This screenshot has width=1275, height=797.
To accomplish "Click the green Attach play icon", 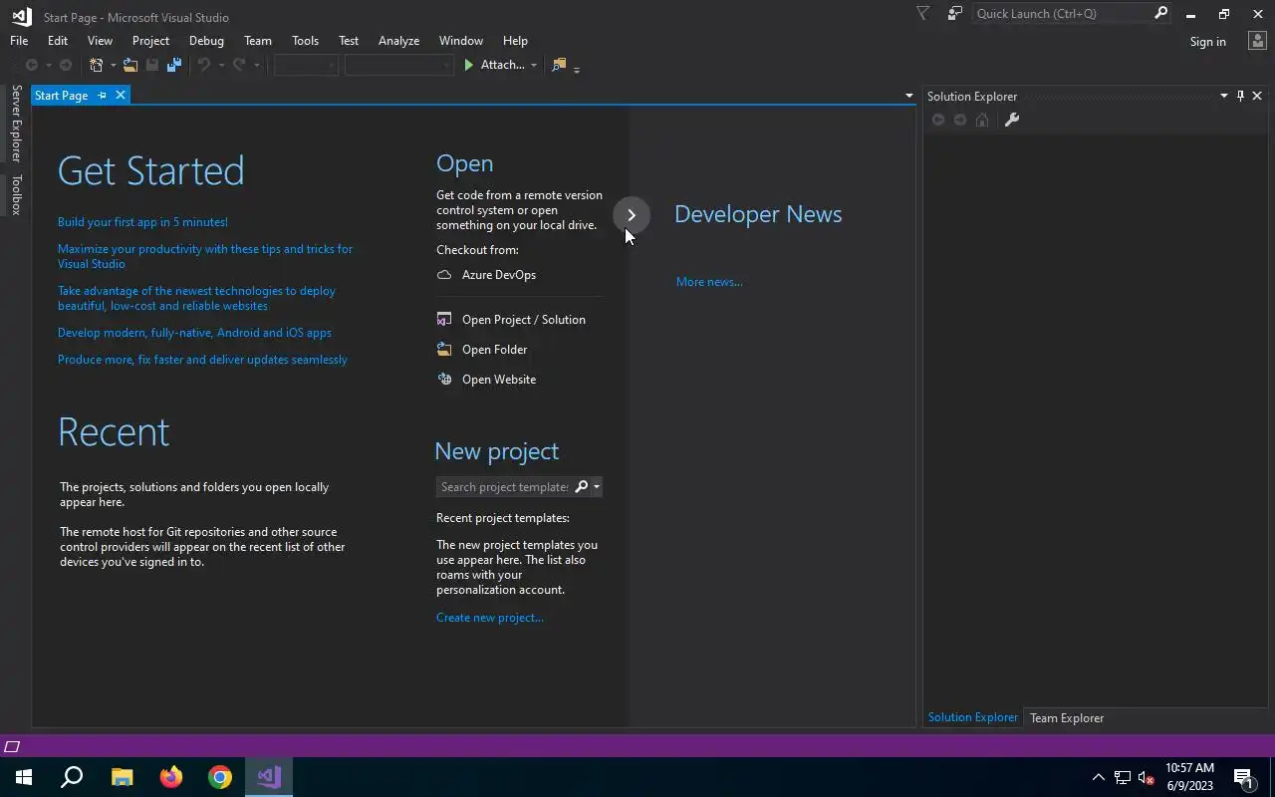I will pyautogui.click(x=468, y=65).
